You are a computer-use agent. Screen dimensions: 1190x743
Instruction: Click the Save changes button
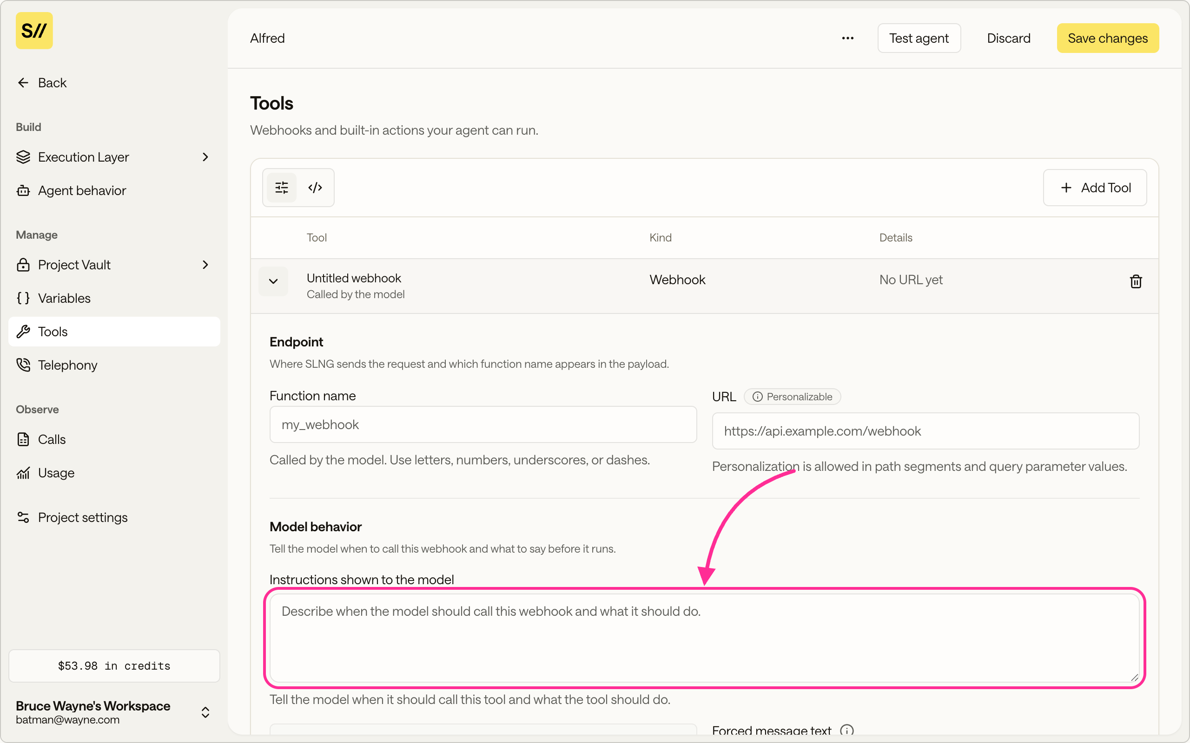tap(1107, 38)
